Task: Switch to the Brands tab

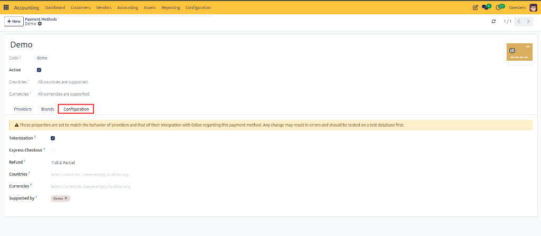Action: point(48,109)
